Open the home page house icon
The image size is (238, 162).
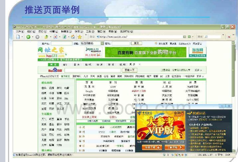[x=73, y=37]
